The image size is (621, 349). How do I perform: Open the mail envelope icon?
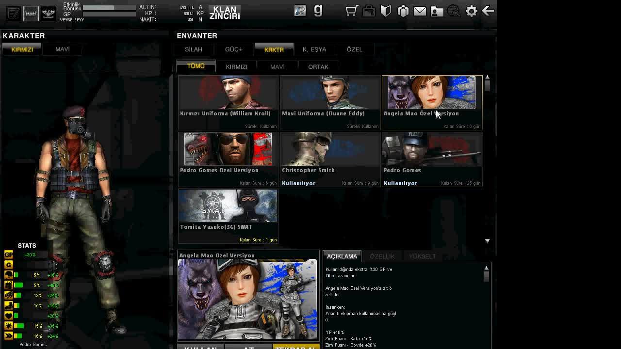420,11
